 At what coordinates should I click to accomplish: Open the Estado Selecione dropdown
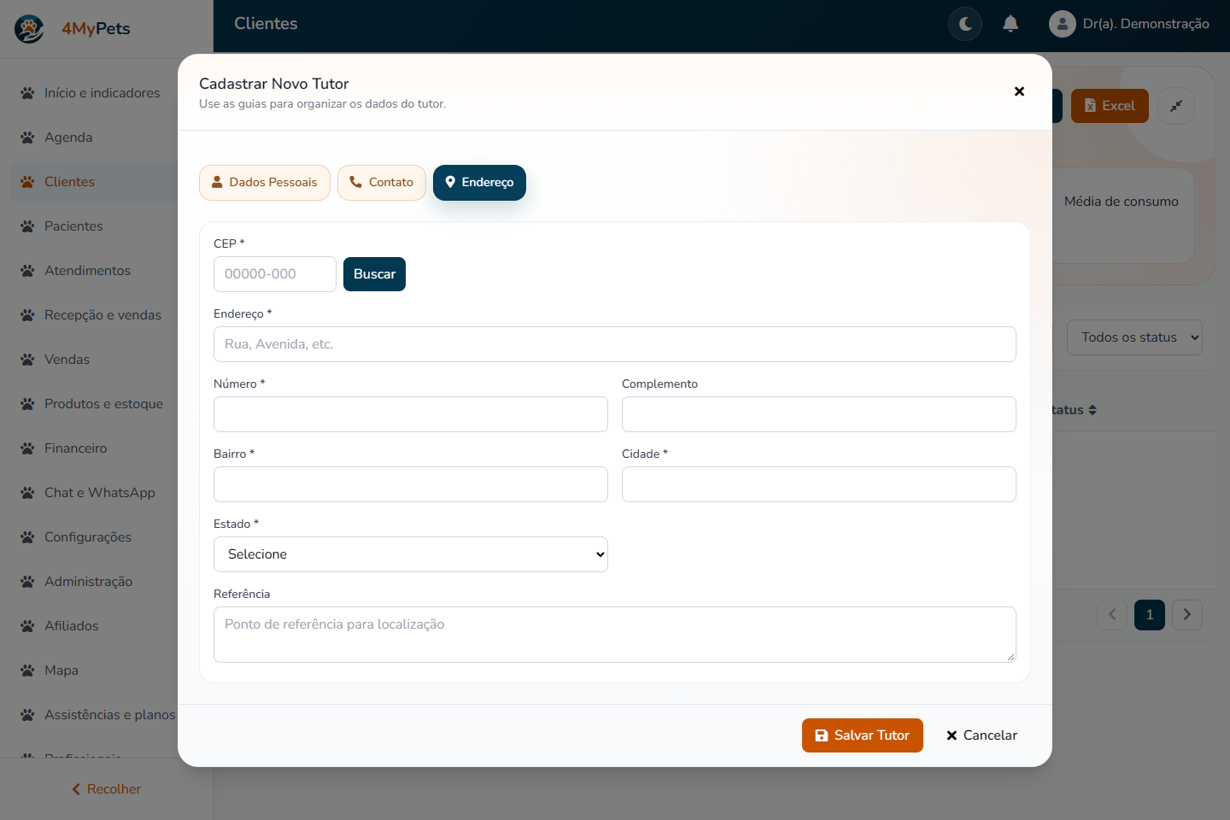click(x=411, y=554)
